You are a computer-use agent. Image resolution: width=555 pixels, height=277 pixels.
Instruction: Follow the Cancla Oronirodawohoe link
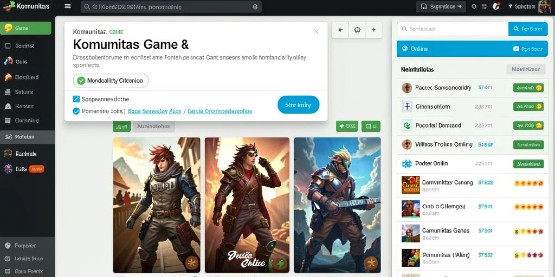[220, 111]
